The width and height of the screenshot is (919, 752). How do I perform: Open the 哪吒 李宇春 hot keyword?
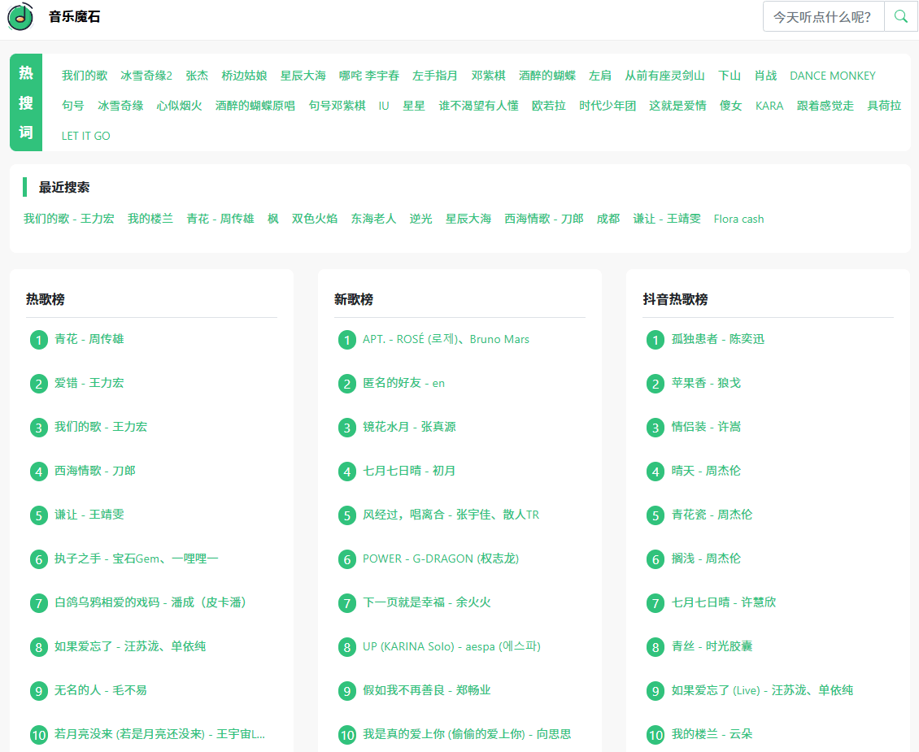coord(368,75)
